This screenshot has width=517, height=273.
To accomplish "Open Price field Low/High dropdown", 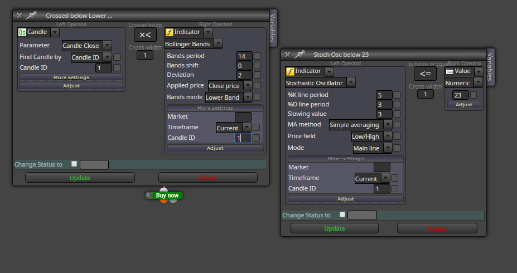I will coord(388,136).
